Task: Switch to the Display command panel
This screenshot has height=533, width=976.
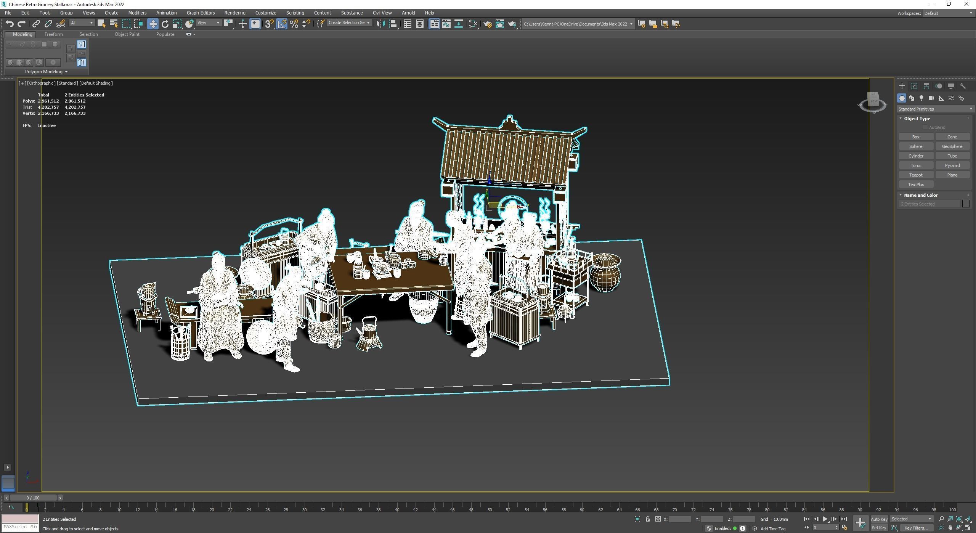Action: click(x=951, y=86)
